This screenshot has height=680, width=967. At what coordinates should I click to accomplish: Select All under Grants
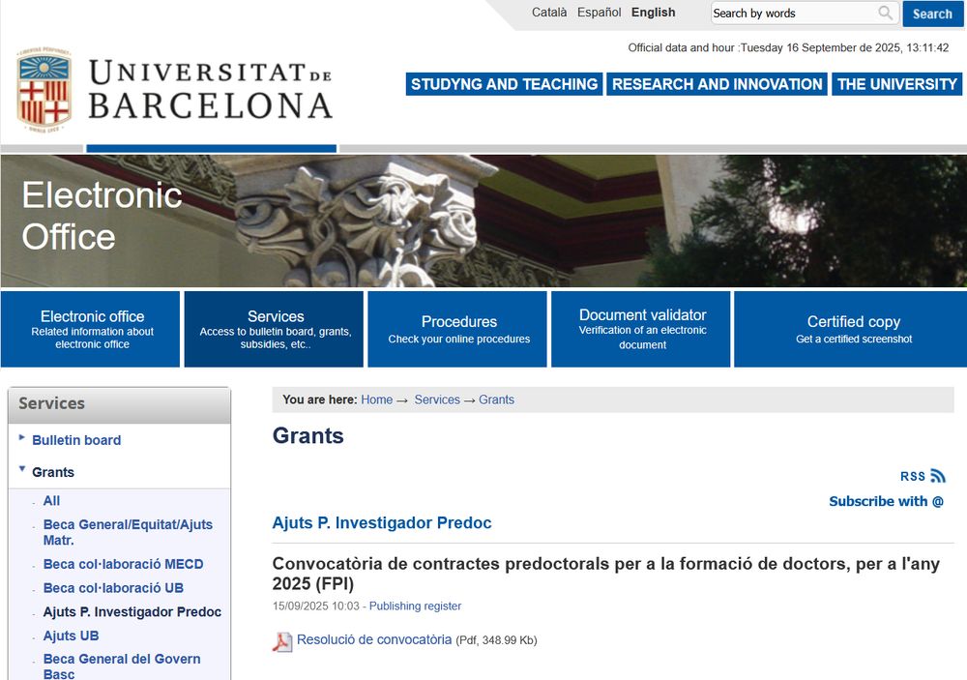(52, 500)
